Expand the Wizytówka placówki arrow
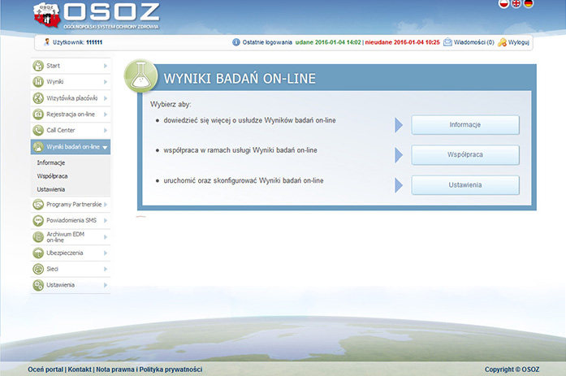 coord(106,98)
